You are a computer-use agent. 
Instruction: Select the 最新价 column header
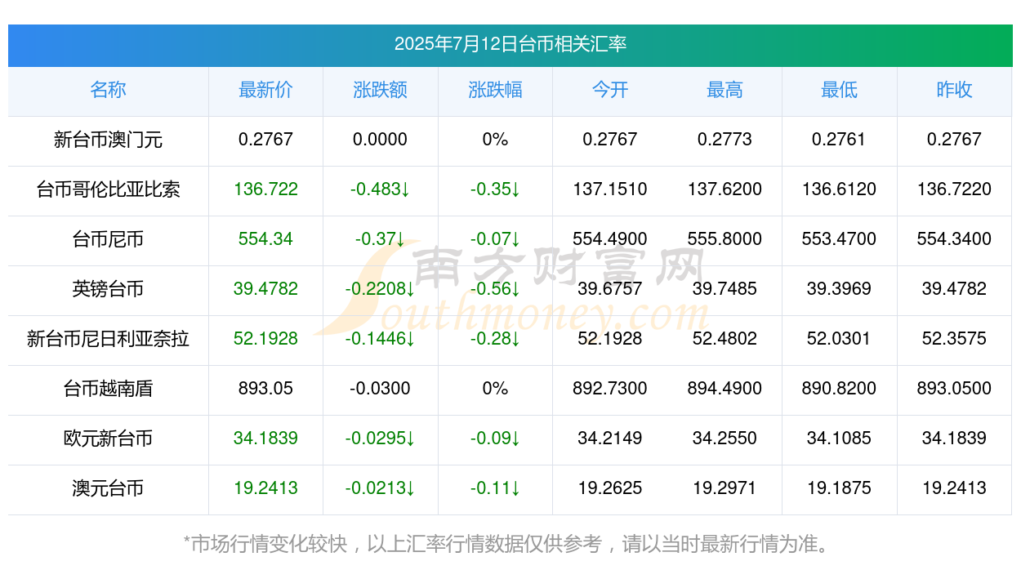(265, 90)
